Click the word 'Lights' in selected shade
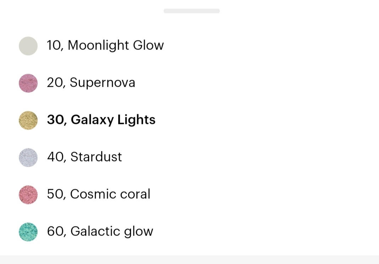 coord(136,120)
